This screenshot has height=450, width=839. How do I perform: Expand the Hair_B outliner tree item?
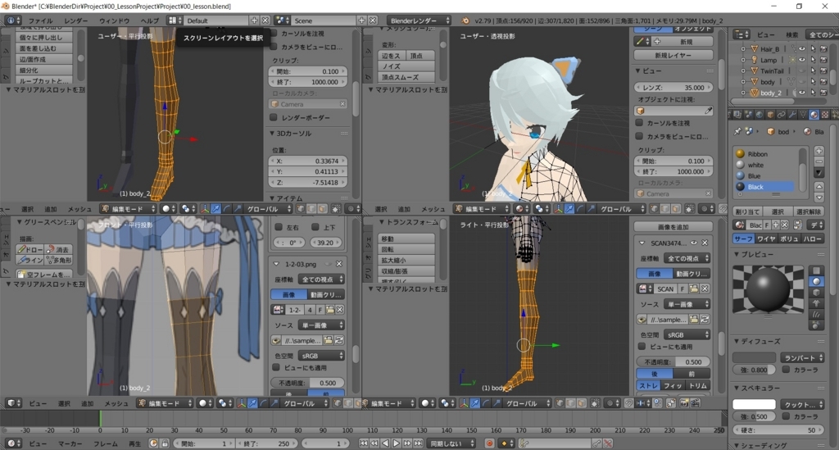[x=742, y=48]
